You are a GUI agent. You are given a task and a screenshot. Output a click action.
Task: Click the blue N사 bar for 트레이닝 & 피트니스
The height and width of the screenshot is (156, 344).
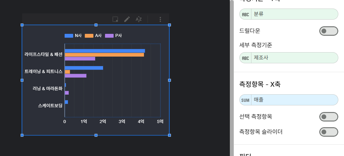[x=84, y=68]
